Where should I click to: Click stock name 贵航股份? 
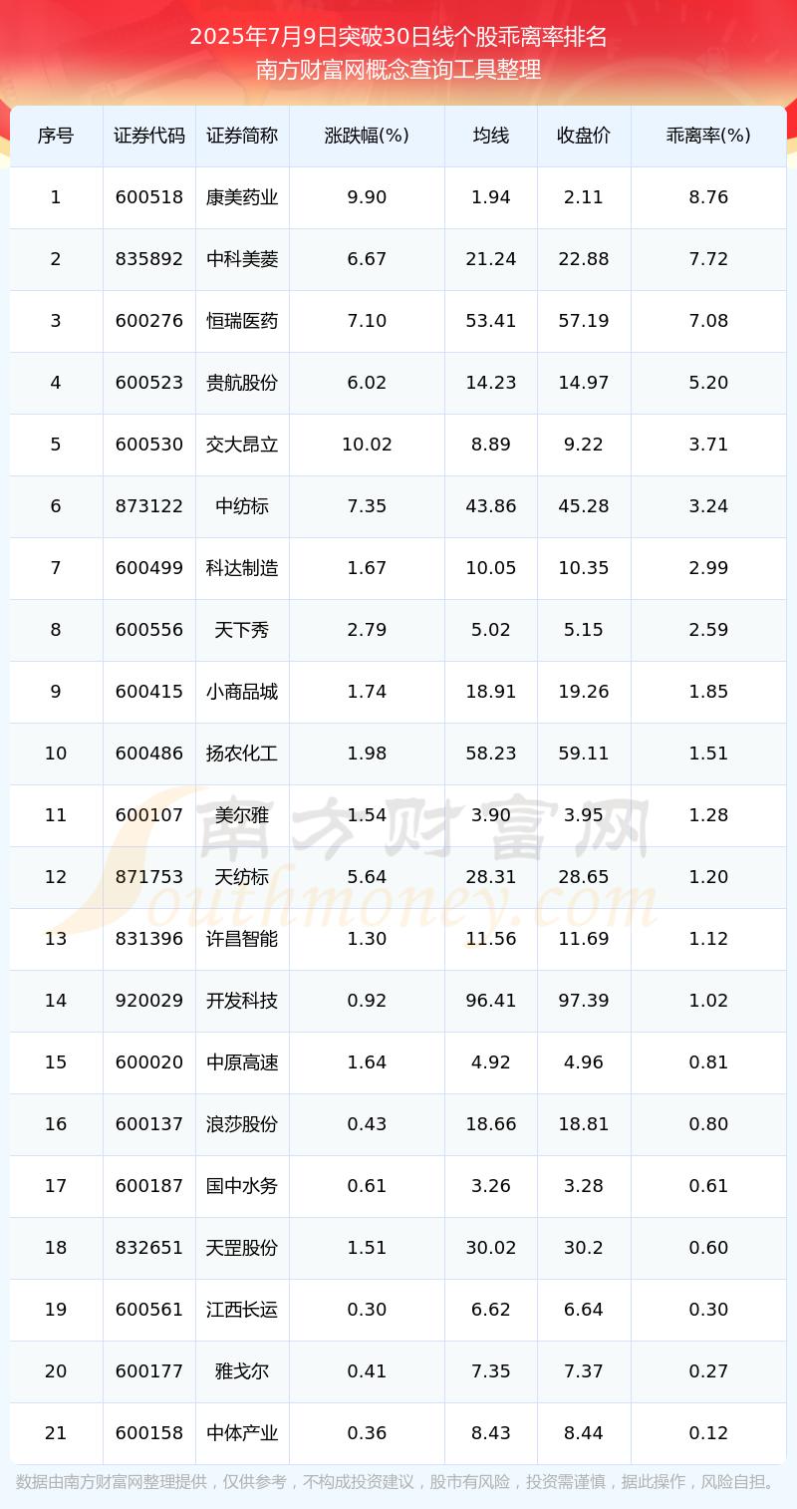coord(242,383)
